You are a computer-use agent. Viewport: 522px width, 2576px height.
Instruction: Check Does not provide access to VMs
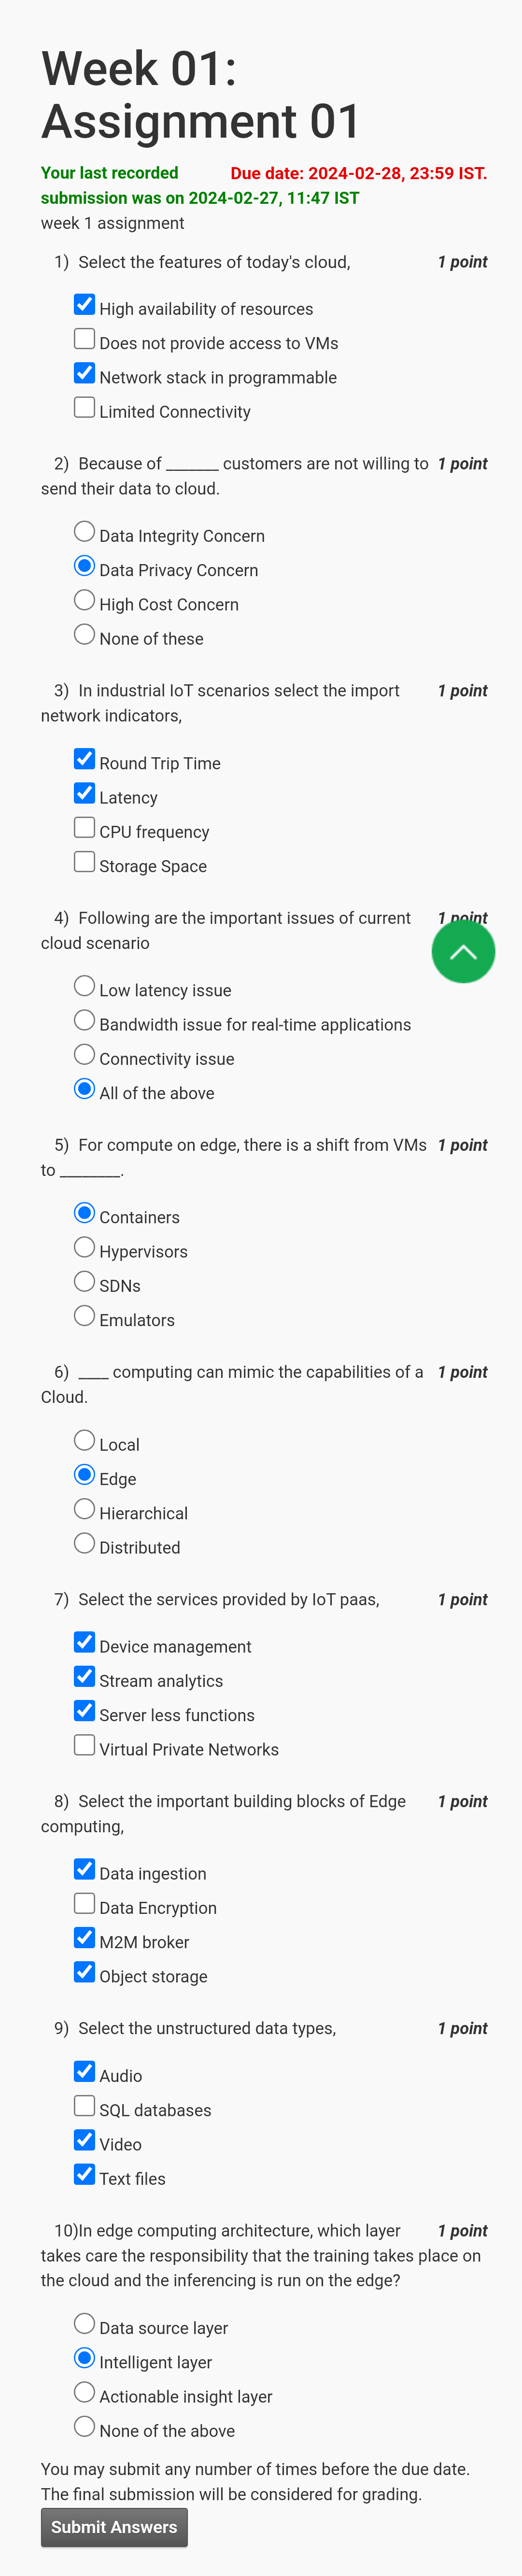[85, 339]
